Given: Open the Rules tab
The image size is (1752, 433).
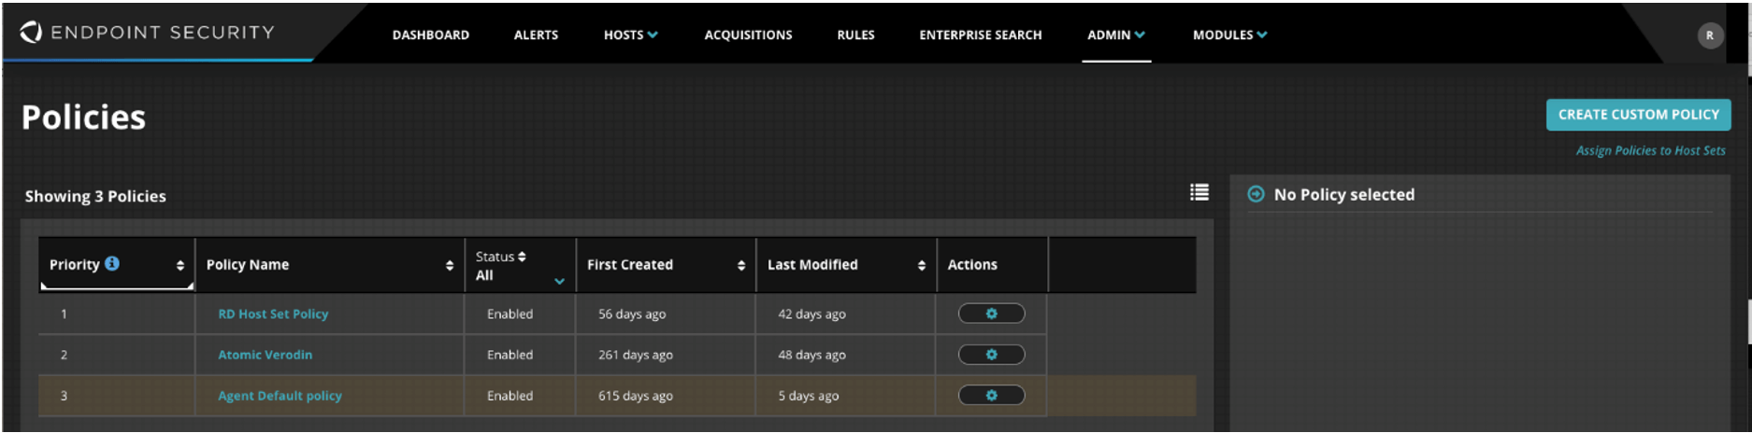Looking at the screenshot, I should [x=855, y=35].
